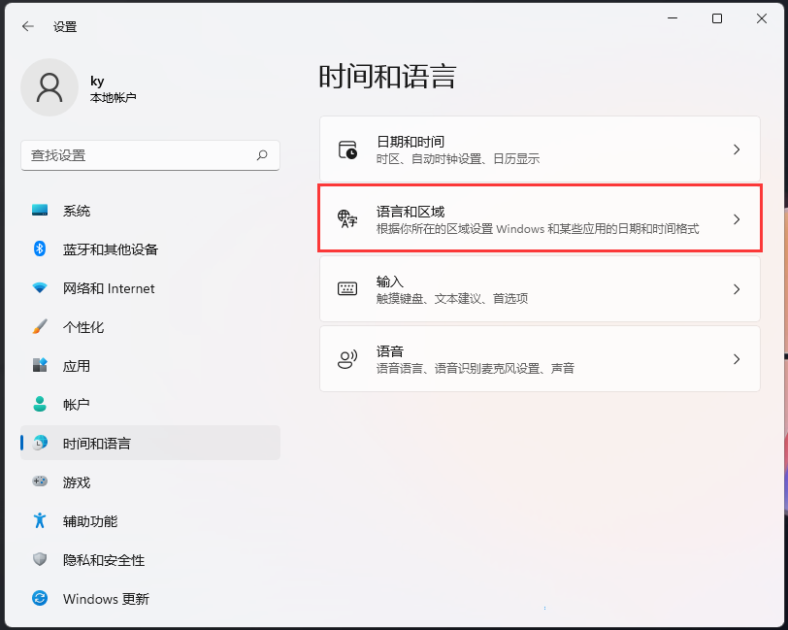Select the Xbox icon beside 游戏
Viewport: 788px width, 630px height.
[x=39, y=482]
